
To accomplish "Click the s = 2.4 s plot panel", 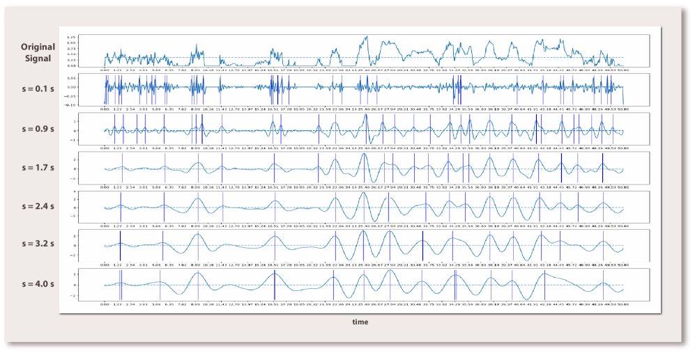I will point(362,207).
